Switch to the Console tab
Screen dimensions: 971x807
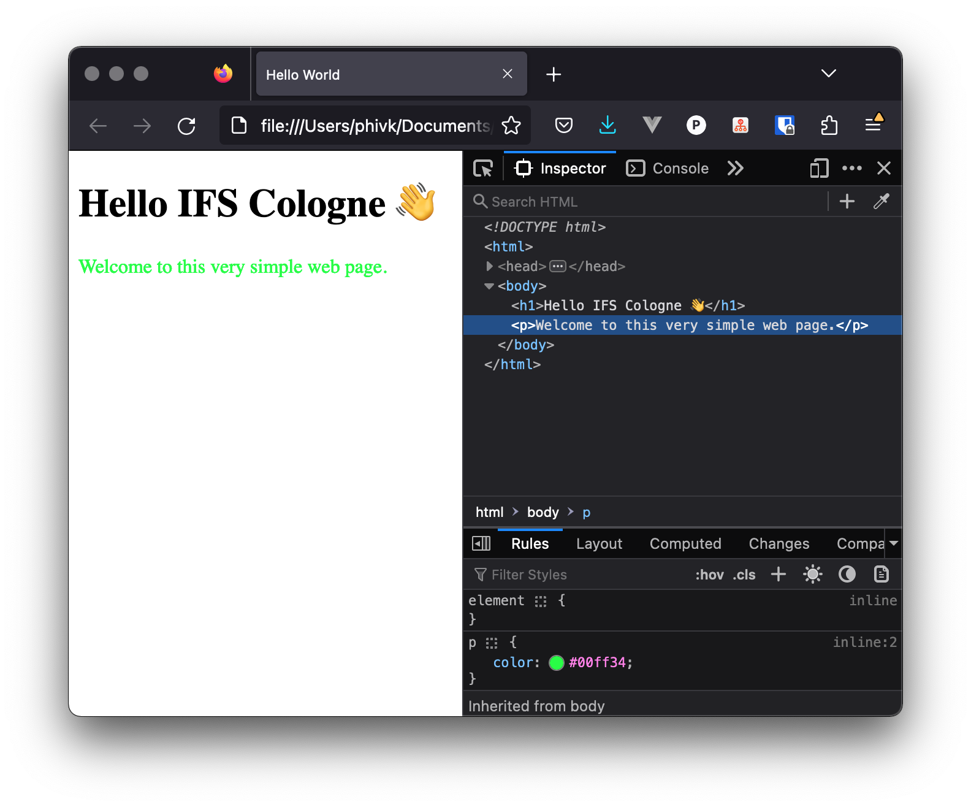pyautogui.click(x=668, y=168)
